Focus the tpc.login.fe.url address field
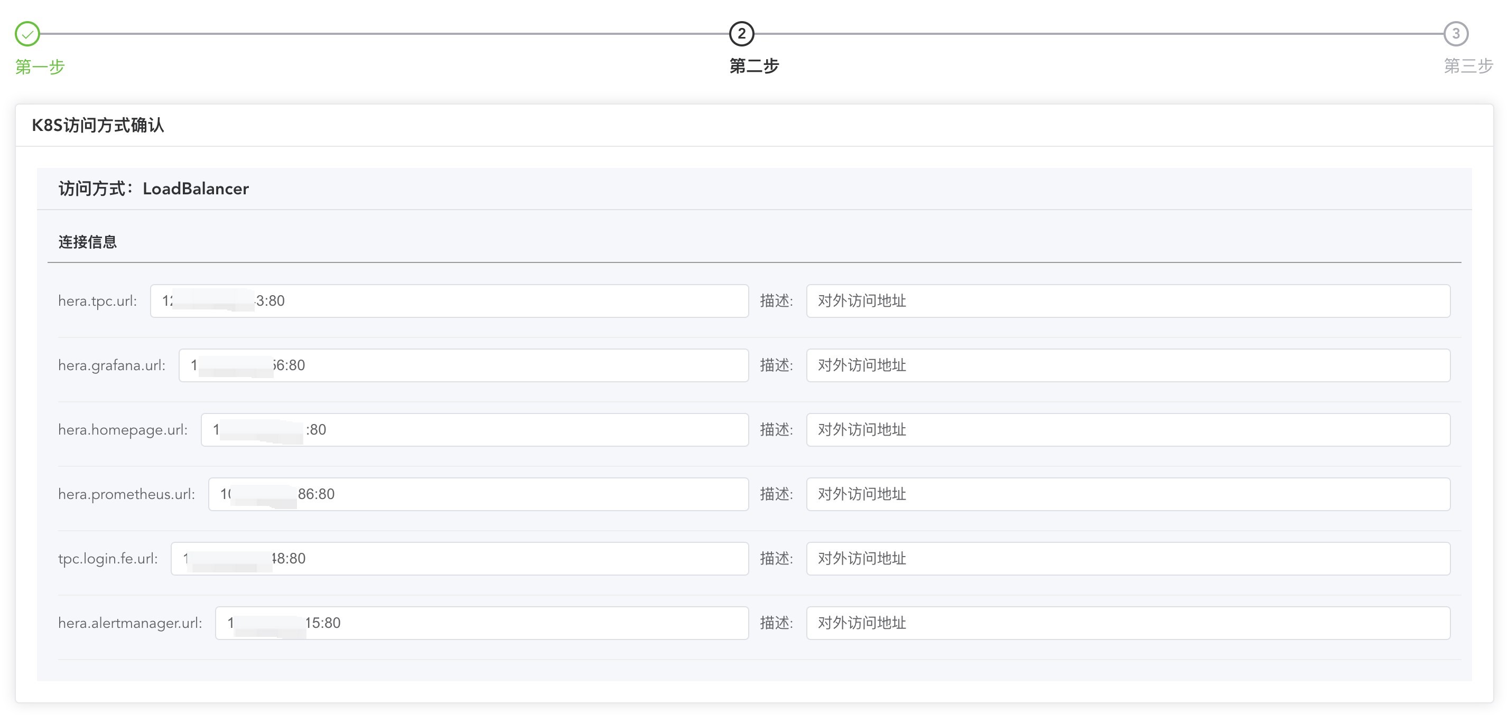The height and width of the screenshot is (715, 1508). click(460, 558)
